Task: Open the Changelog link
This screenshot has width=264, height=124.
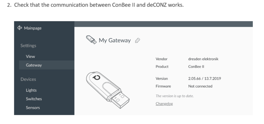Action: (164, 104)
